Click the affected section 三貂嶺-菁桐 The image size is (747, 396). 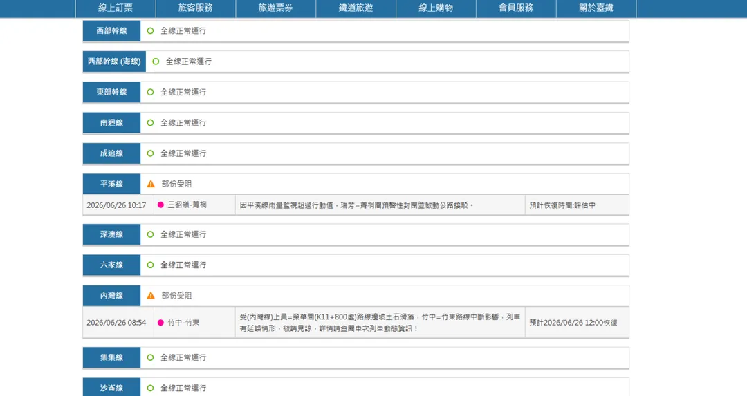tap(187, 205)
